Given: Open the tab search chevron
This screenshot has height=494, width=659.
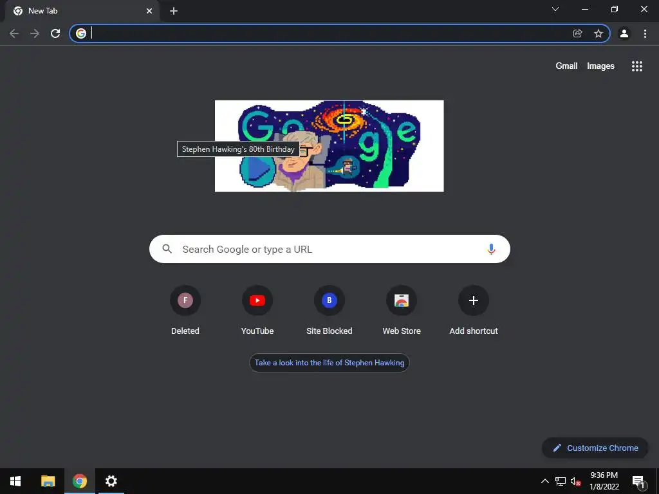Looking at the screenshot, I should click(555, 9).
